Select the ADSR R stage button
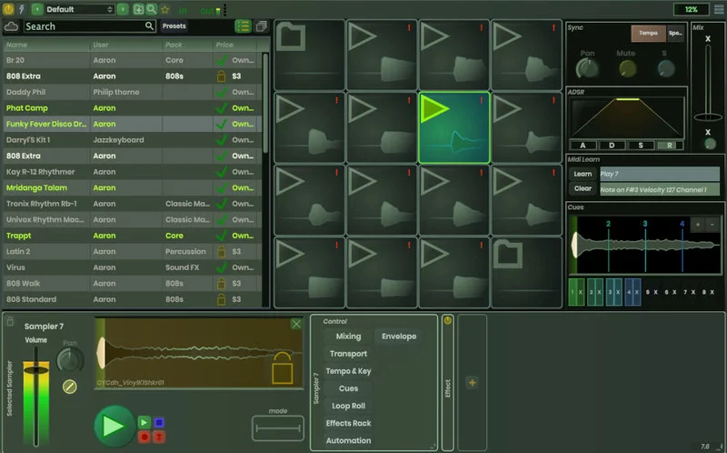727x453 pixels. tap(670, 146)
